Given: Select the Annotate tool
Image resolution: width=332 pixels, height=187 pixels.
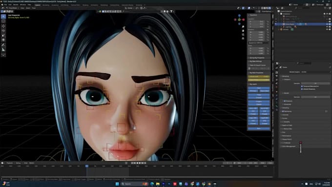Looking at the screenshot, I should point(3,45).
